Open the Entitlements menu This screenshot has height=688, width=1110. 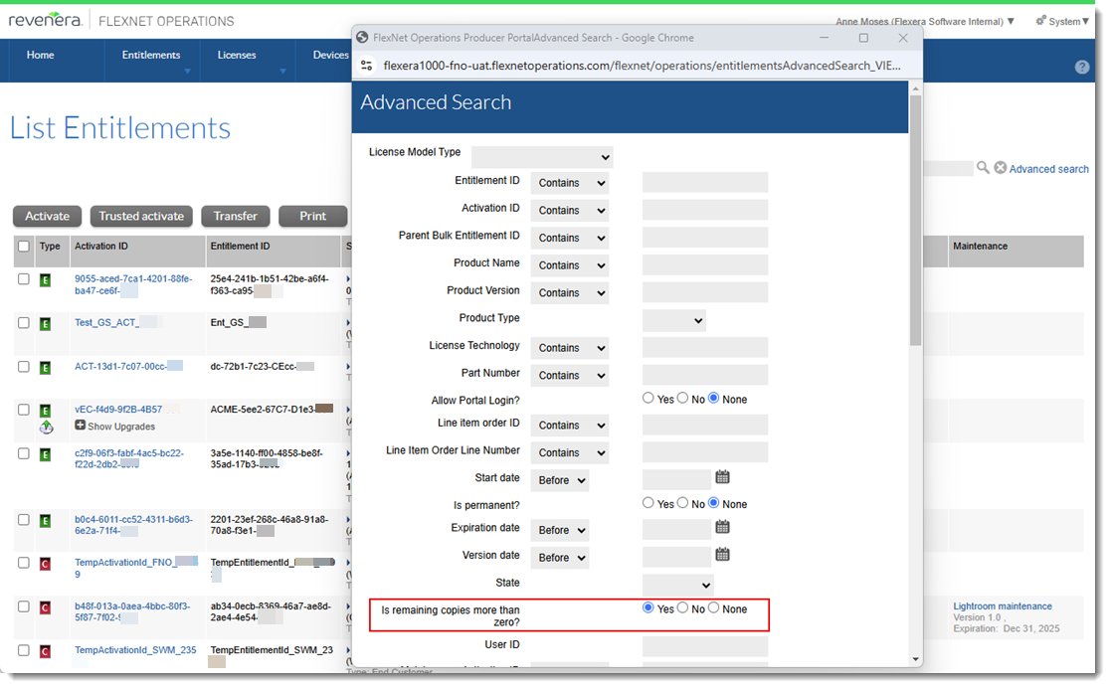[151, 56]
